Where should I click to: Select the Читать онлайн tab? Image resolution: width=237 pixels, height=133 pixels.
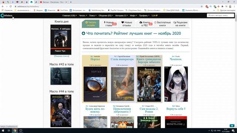tap(91, 24)
